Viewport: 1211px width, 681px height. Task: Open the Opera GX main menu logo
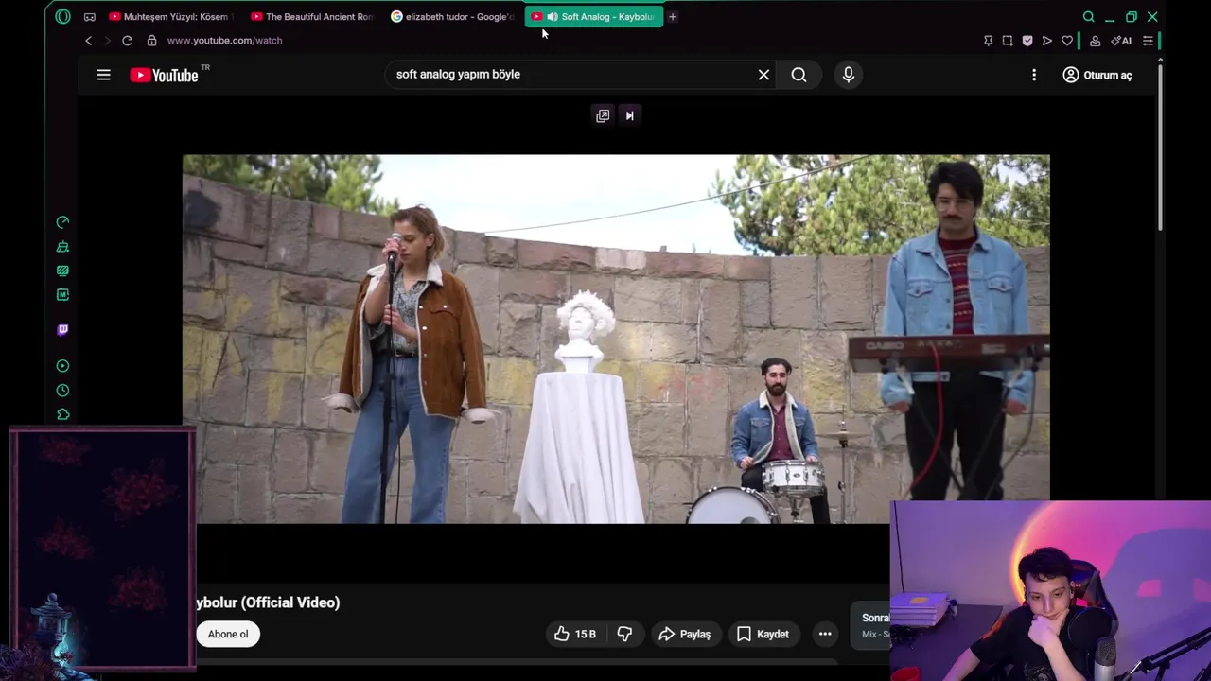(62, 16)
